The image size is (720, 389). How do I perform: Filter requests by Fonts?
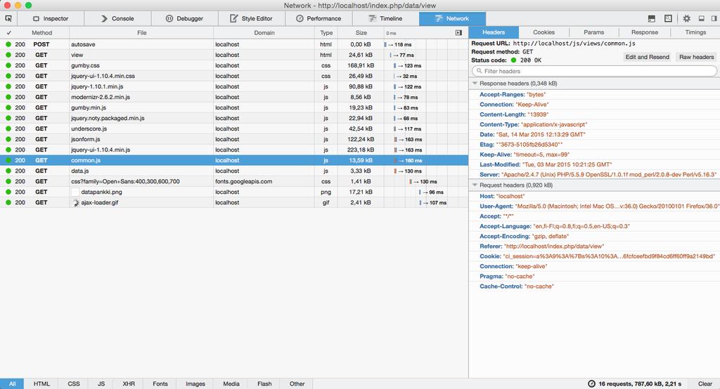pos(160,383)
